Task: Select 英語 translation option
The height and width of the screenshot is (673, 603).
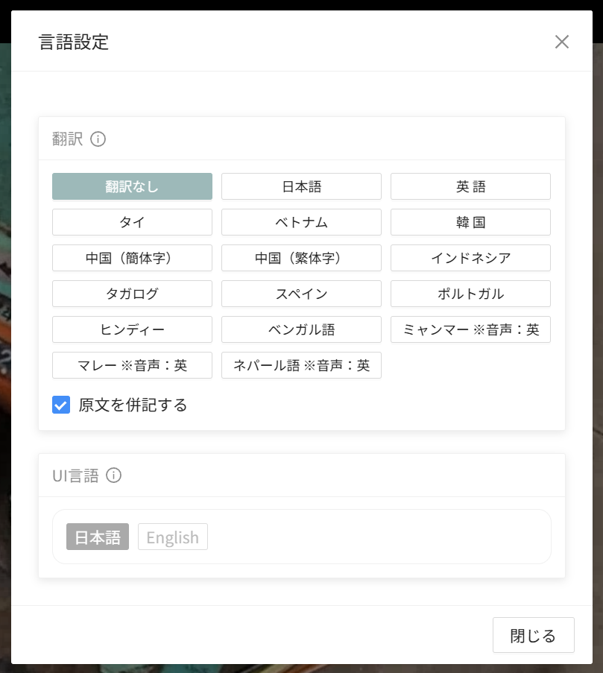Action: pyautogui.click(x=470, y=186)
